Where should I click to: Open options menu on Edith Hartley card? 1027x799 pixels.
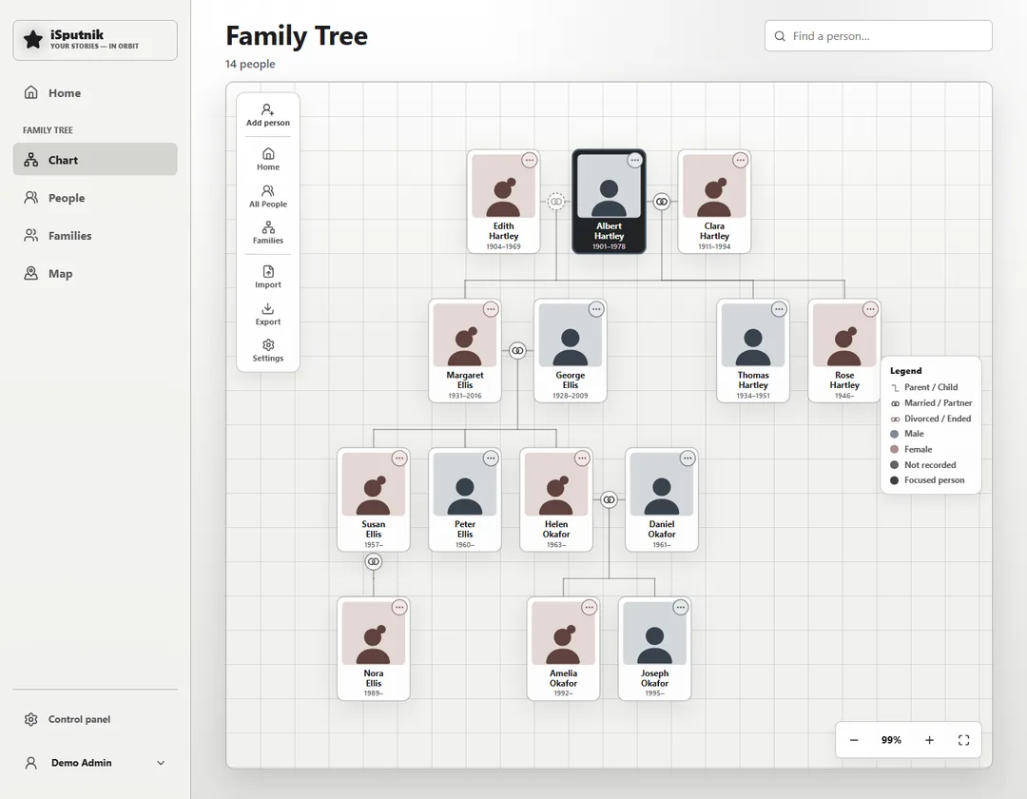pos(530,160)
